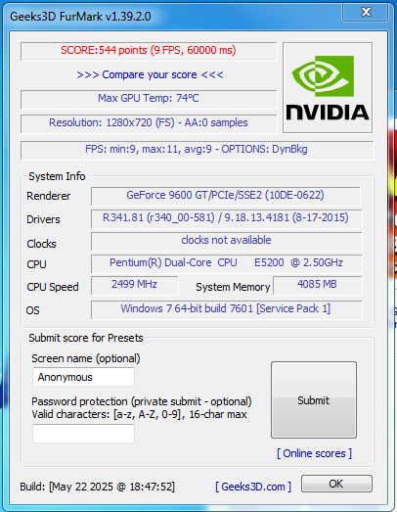Focus the Screen name input field
The image size is (397, 512).
click(x=83, y=377)
